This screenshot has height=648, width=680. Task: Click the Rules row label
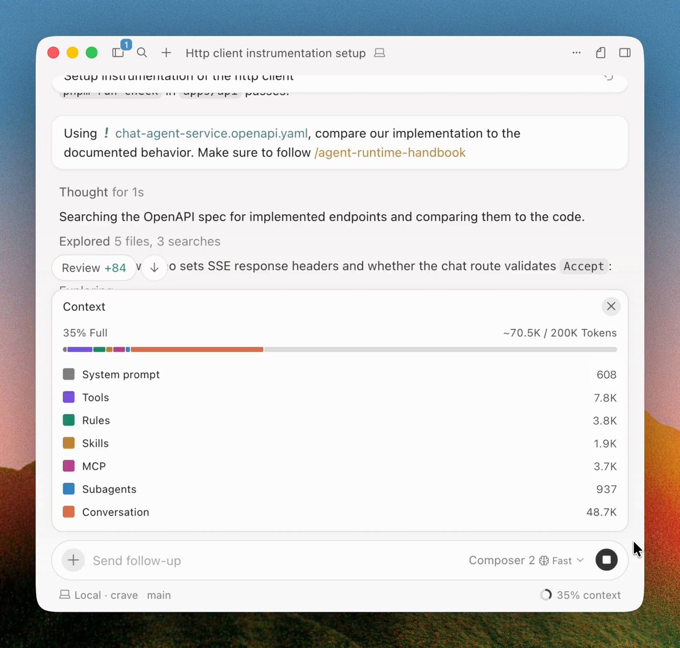[x=96, y=421]
